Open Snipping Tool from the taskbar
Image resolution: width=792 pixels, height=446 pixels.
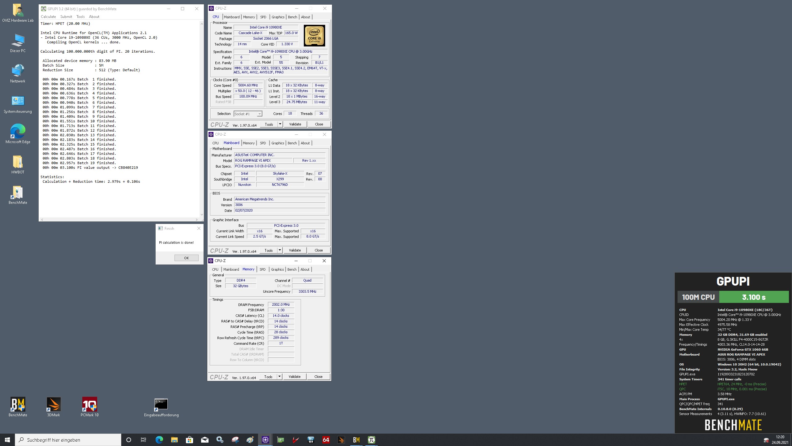(x=235, y=440)
